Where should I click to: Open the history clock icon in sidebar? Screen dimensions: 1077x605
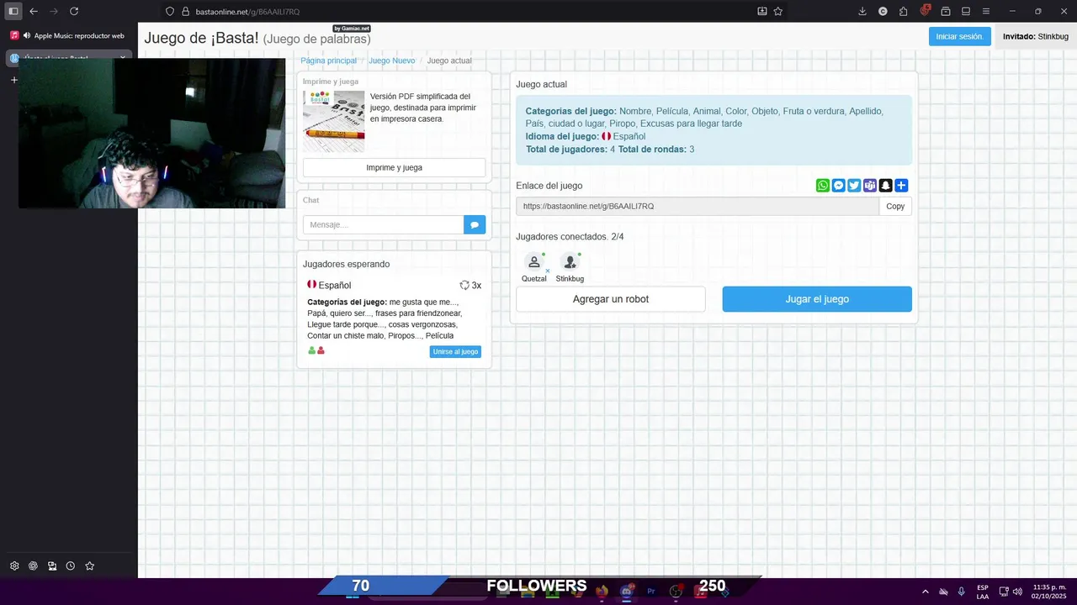pos(71,566)
